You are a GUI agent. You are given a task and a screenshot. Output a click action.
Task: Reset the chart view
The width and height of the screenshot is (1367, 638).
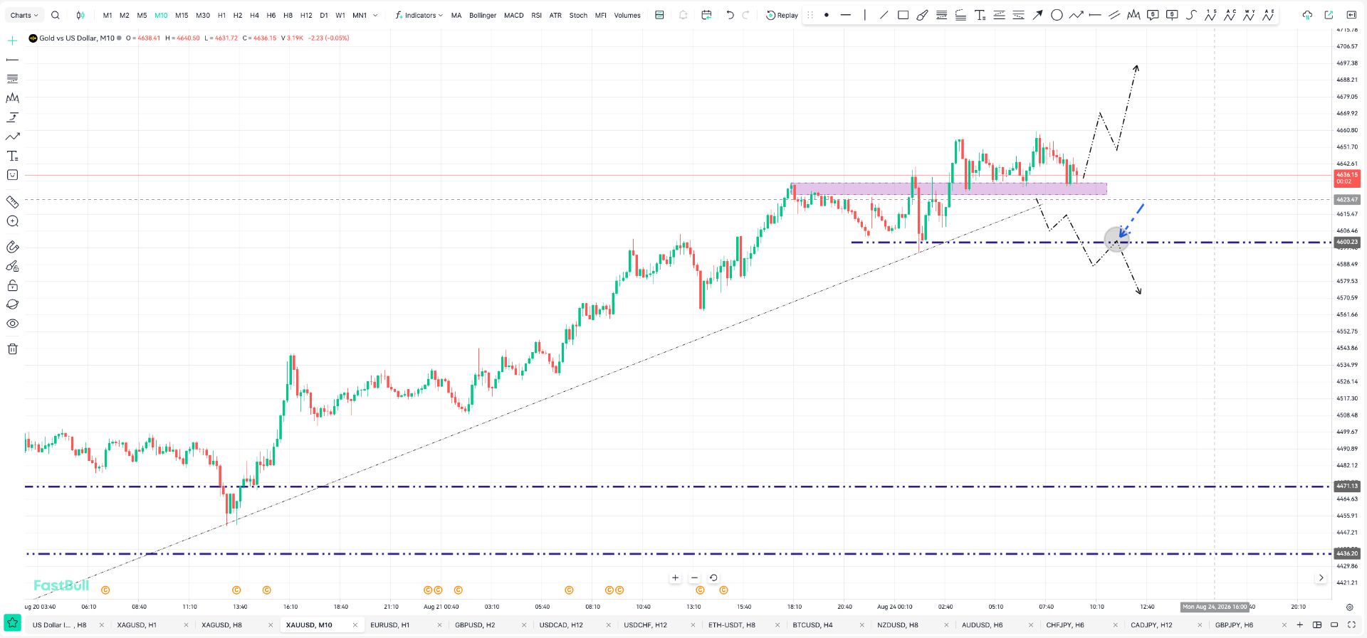click(713, 578)
